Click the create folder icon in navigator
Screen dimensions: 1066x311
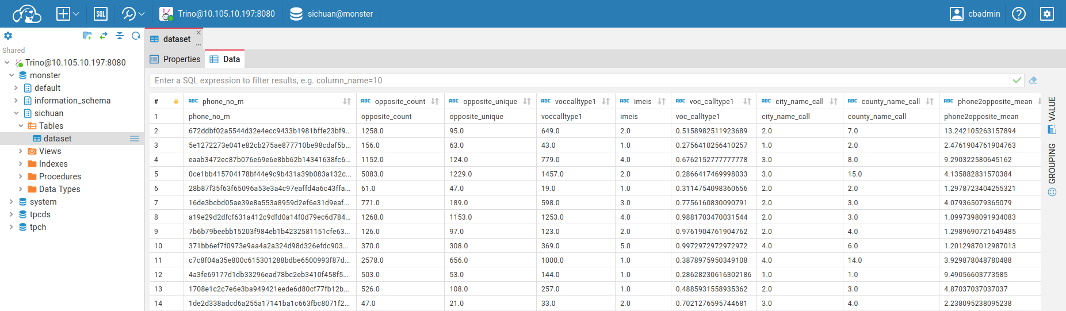point(87,36)
